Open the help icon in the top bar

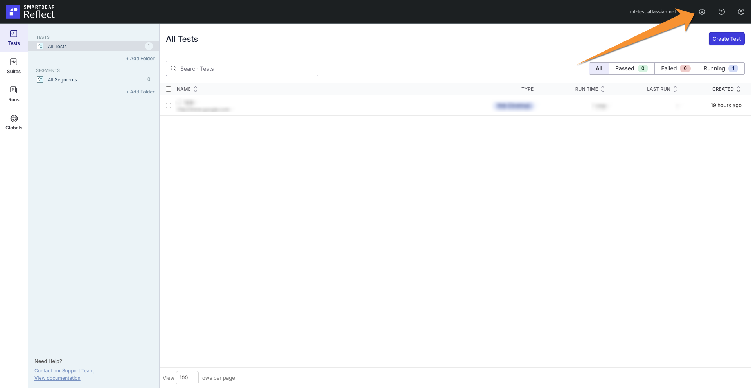point(722,12)
